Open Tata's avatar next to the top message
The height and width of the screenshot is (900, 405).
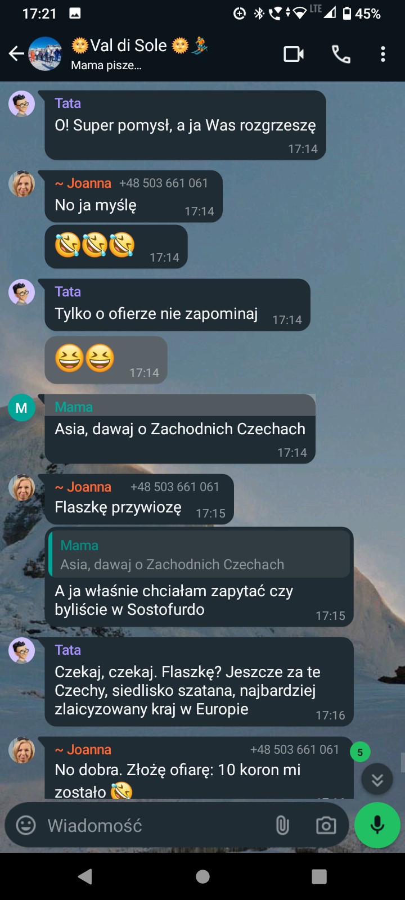(x=22, y=104)
